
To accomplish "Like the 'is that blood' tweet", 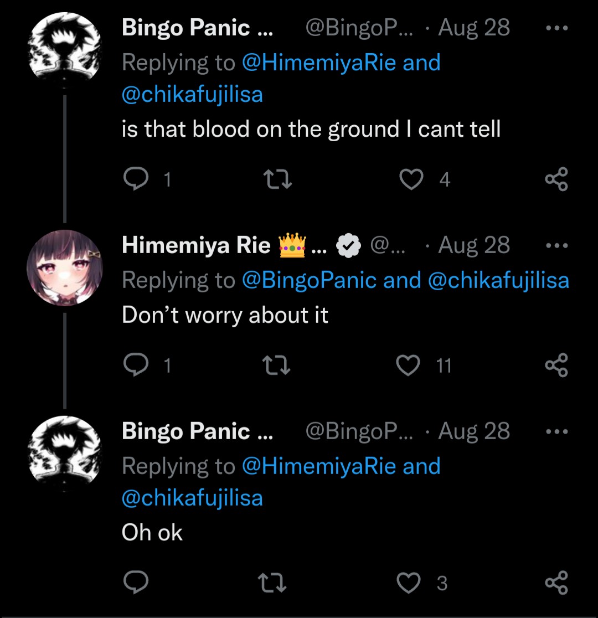I will (x=411, y=179).
